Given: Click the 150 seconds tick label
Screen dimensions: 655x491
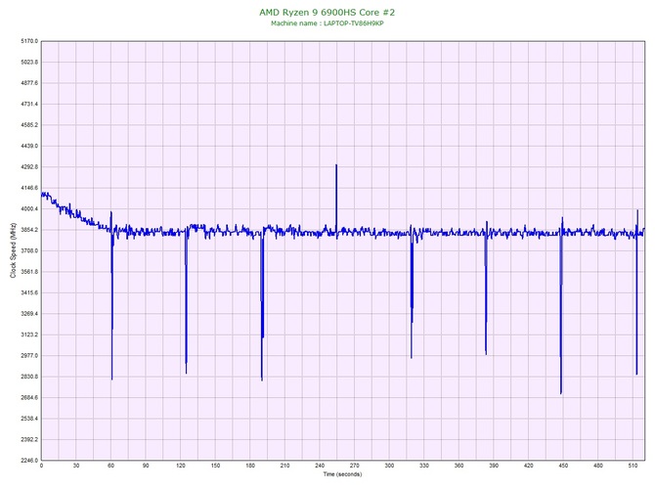Looking at the screenshot, I should pos(215,466).
